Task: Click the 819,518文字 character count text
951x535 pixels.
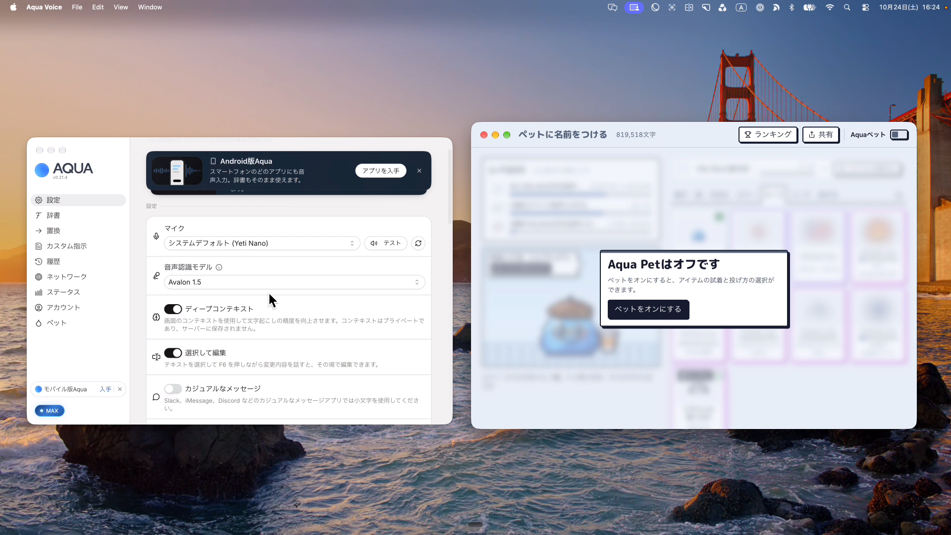Action: 636,135
